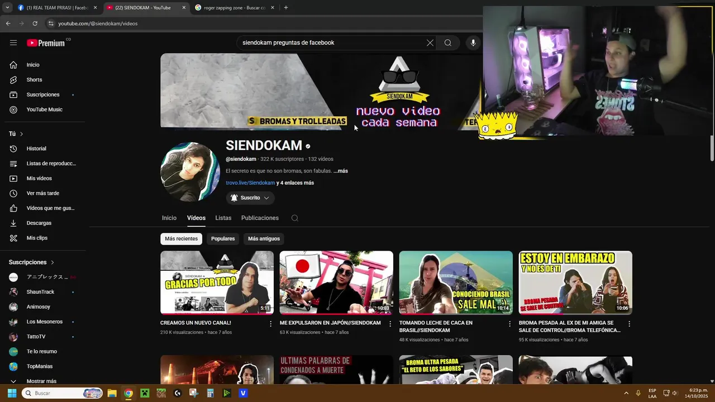This screenshot has height=402, width=715.
Task: Click the YouTube Premium logo
Action: point(46,43)
